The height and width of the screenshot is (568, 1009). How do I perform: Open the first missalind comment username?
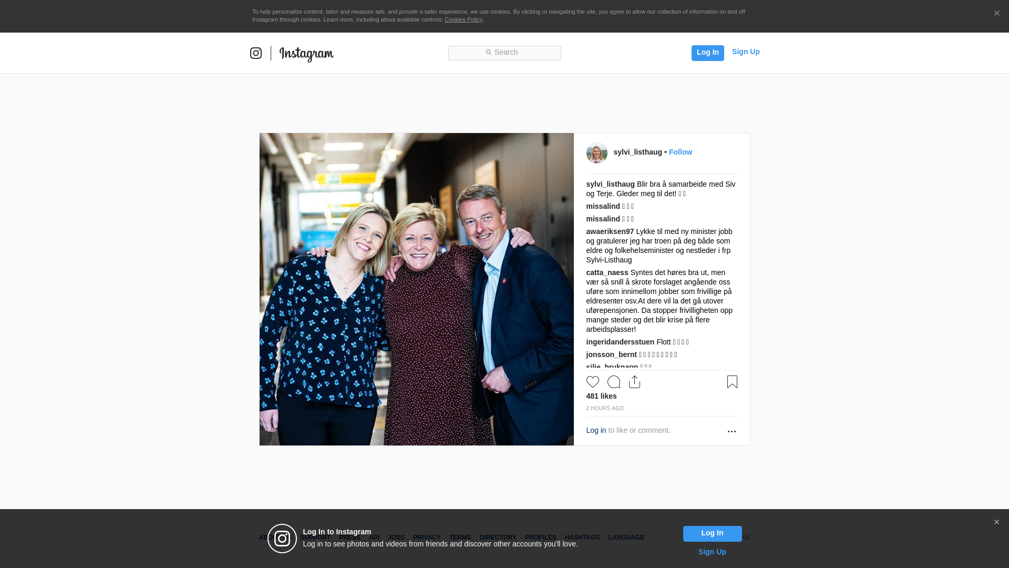click(x=603, y=206)
